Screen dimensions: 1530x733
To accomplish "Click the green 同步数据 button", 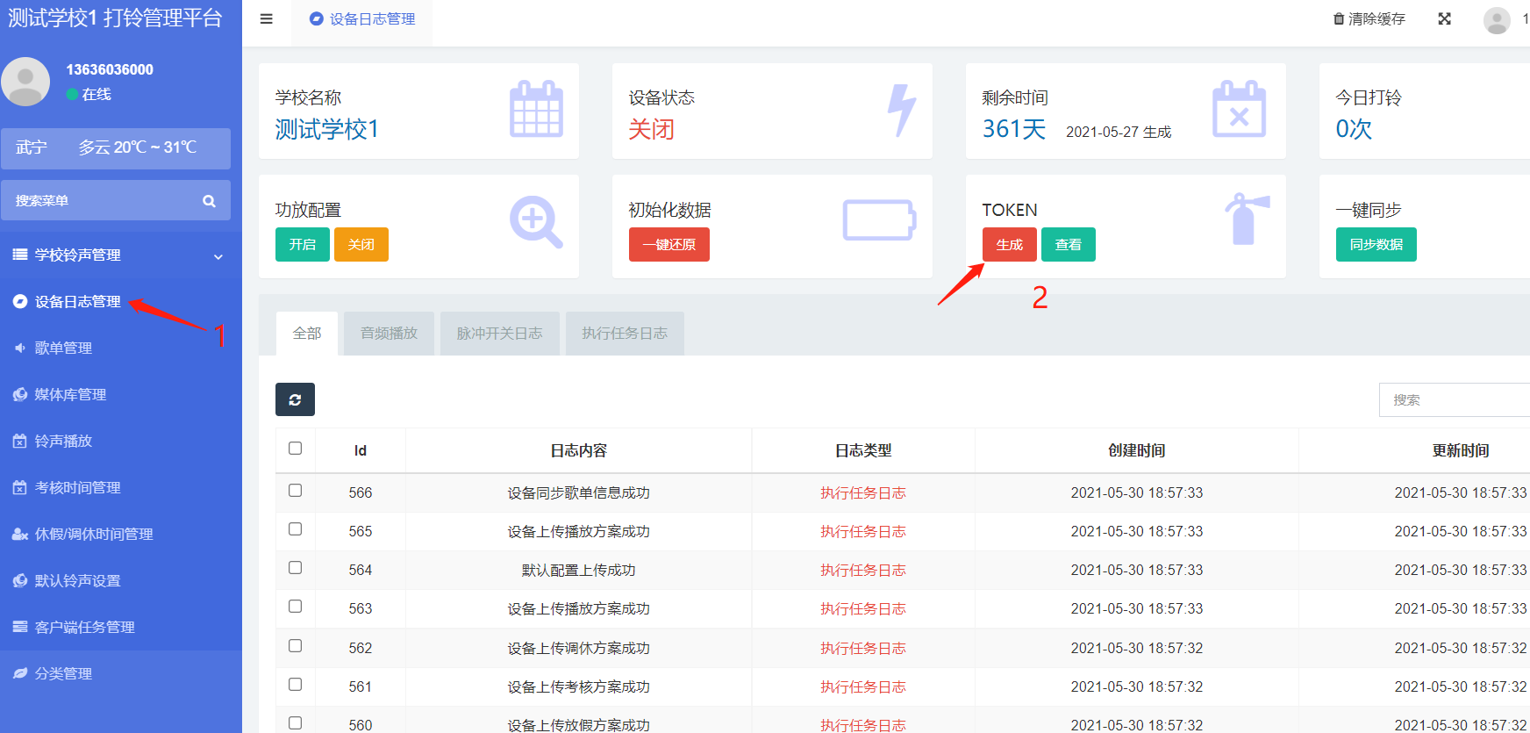I will pos(1376,245).
